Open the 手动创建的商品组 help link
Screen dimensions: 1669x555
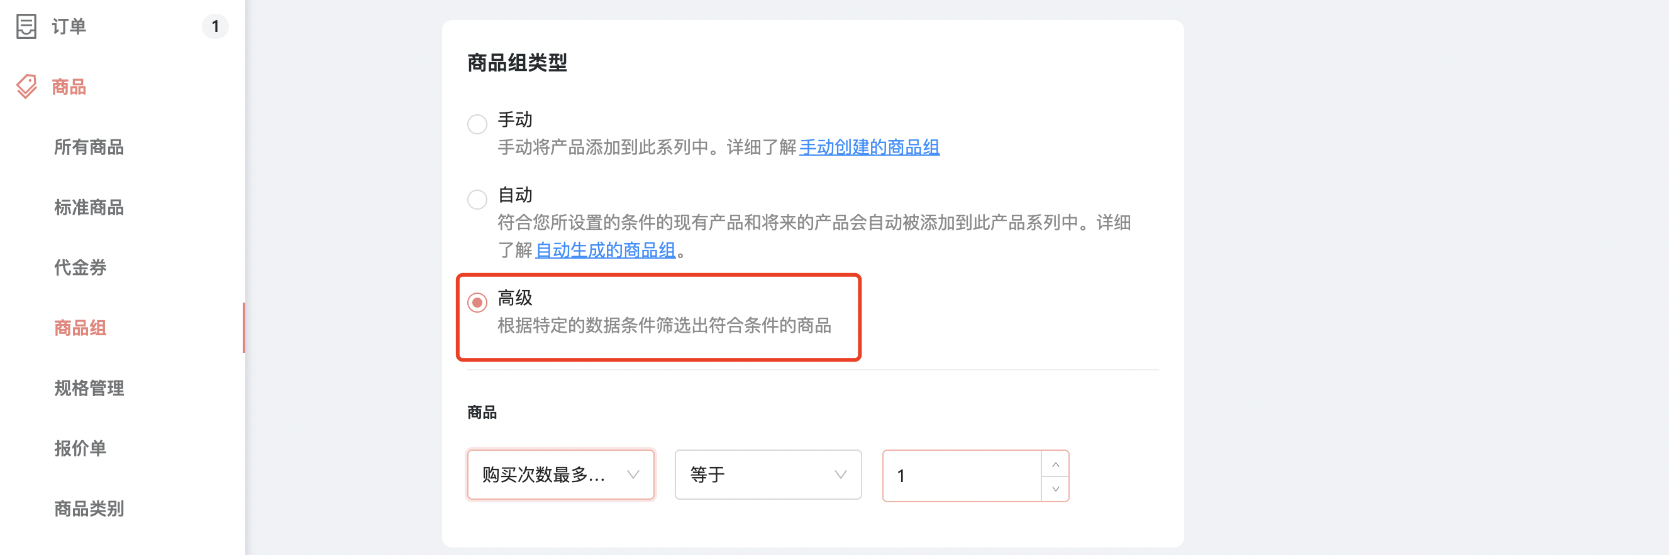click(869, 148)
